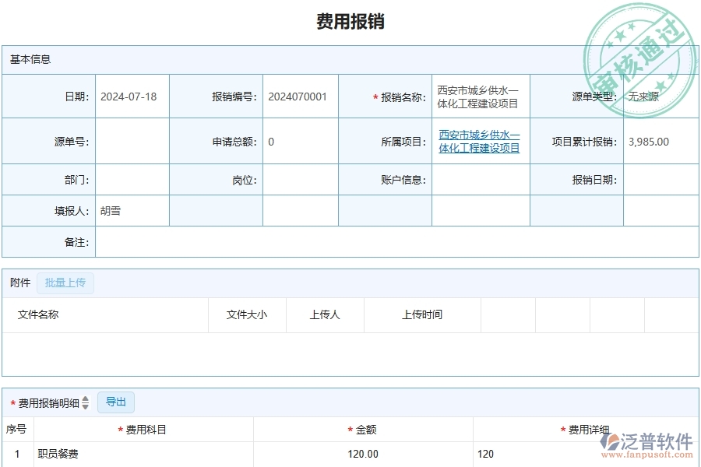The width and height of the screenshot is (701, 467).
Task: Open the 所属项目 project link 西安市城乡供水一体化工程建设项目
Action: [477, 142]
